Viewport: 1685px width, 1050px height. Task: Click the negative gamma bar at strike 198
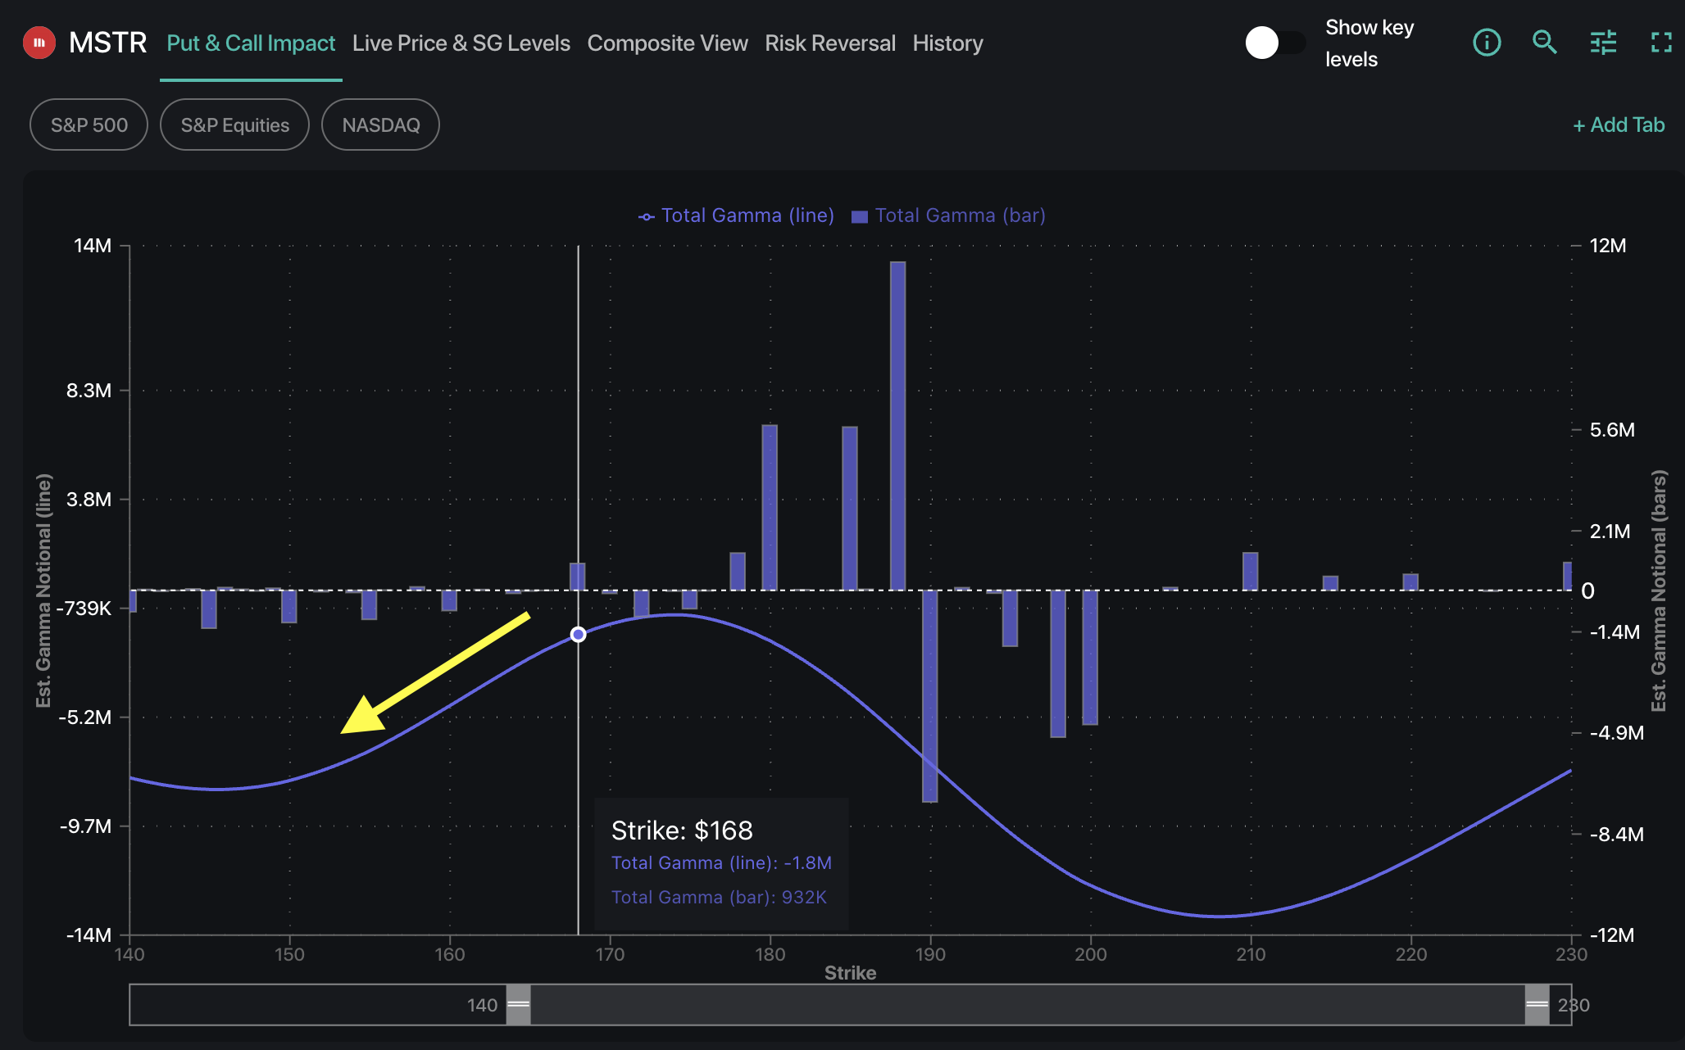1058,664
